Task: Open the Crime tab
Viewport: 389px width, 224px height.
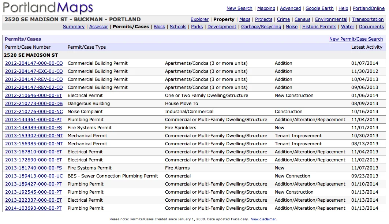Action: click(283, 19)
